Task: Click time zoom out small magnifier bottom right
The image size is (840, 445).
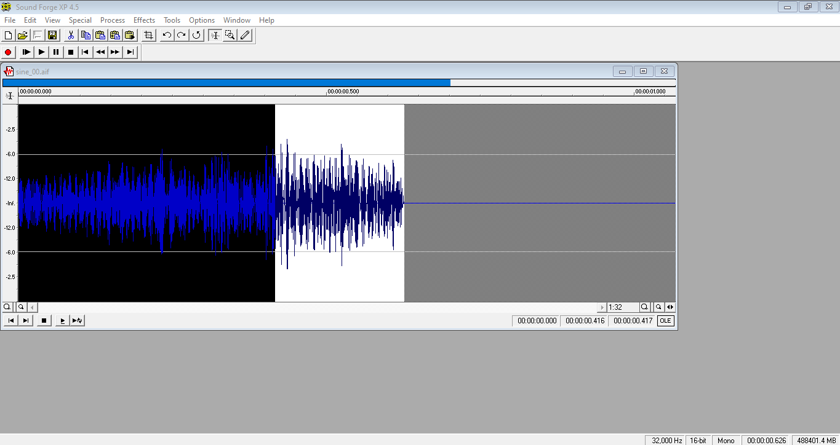Action: 658,307
